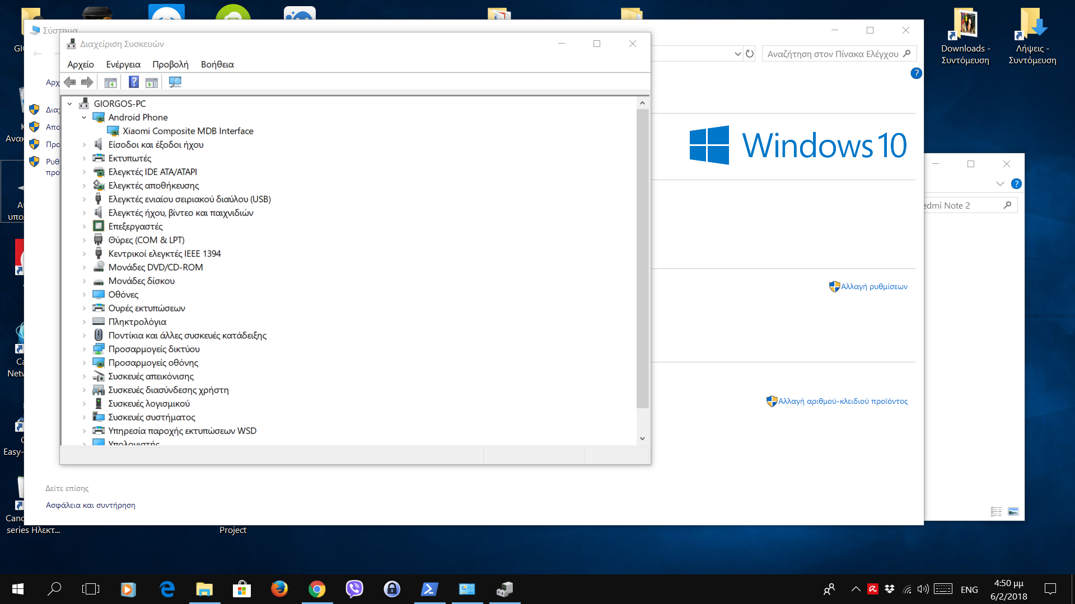Expand the Εκτυπωτές device category
The height and width of the screenshot is (604, 1075).
point(84,158)
